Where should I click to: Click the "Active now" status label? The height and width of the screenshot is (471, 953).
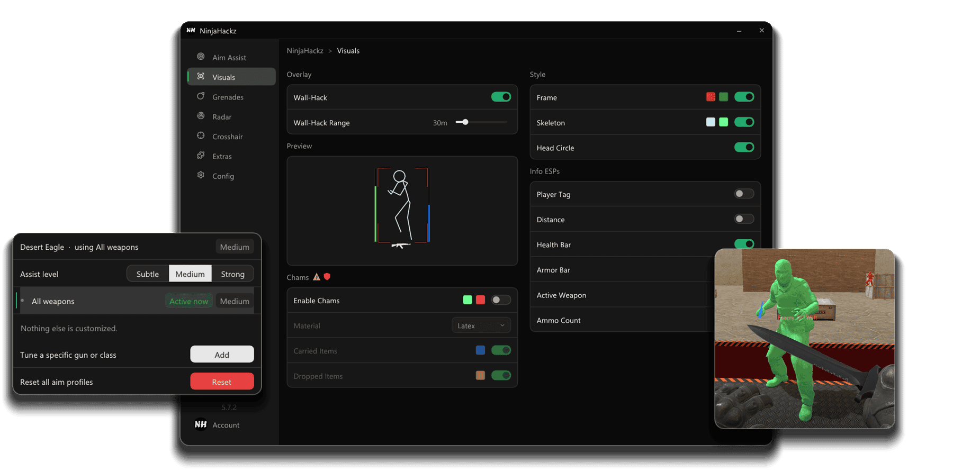point(189,301)
